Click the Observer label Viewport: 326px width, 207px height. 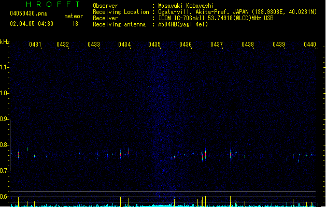105,6
